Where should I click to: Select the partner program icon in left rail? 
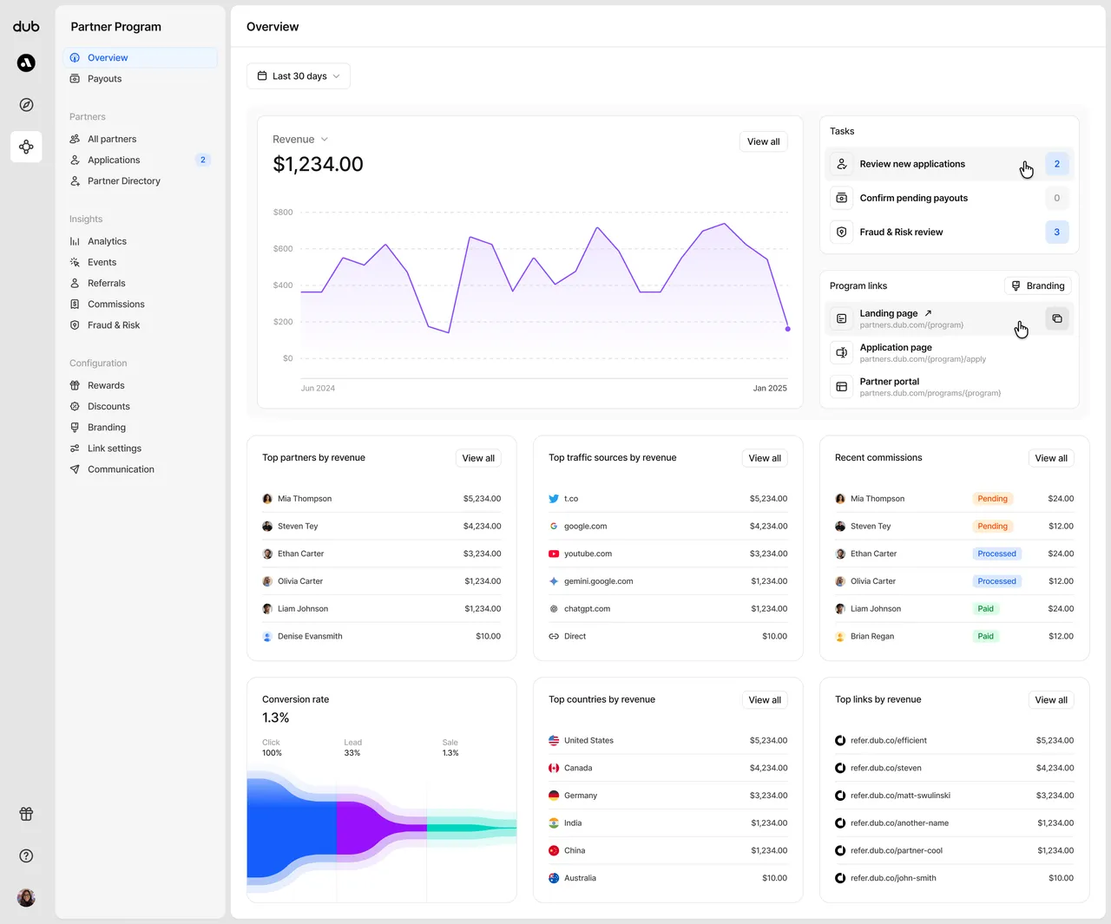point(26,147)
